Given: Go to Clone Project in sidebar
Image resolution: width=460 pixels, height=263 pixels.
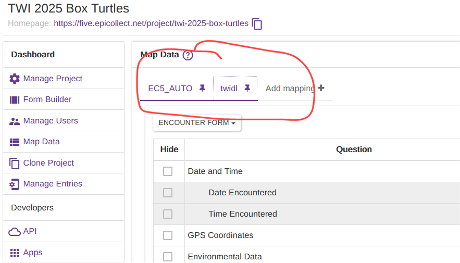Looking at the screenshot, I should pos(48,163).
